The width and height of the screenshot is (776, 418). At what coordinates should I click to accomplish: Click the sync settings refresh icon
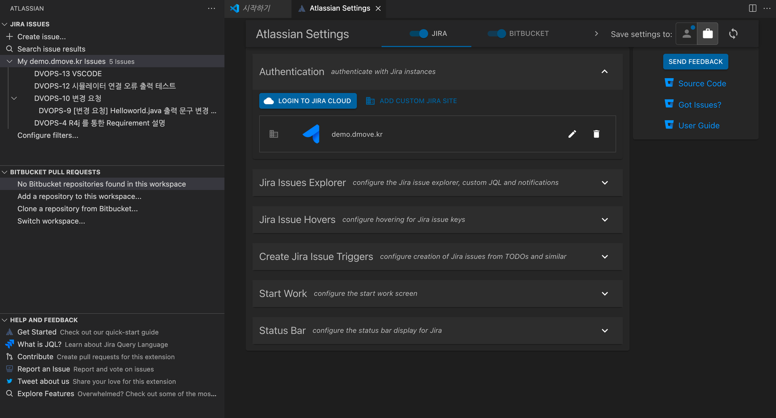(x=733, y=33)
